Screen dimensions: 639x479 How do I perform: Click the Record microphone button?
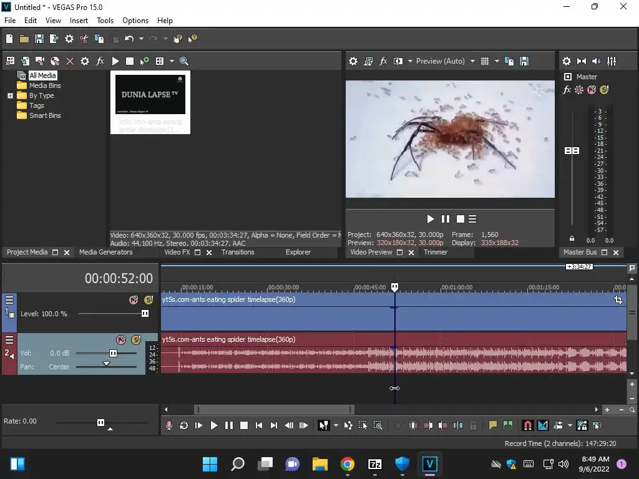click(x=168, y=425)
